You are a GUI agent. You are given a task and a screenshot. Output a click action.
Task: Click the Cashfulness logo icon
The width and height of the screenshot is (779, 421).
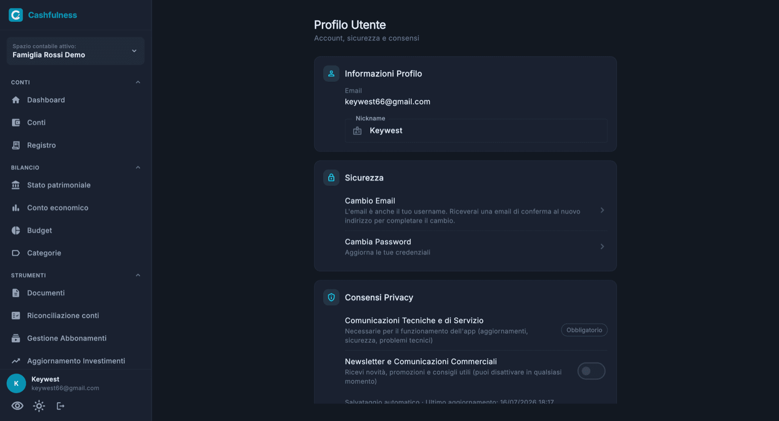pos(16,15)
